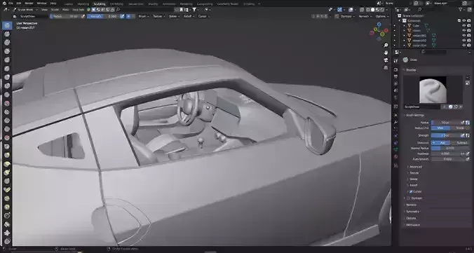Switch to rendered viewport shading
The height and width of the screenshot is (253, 474).
tap(382, 10)
